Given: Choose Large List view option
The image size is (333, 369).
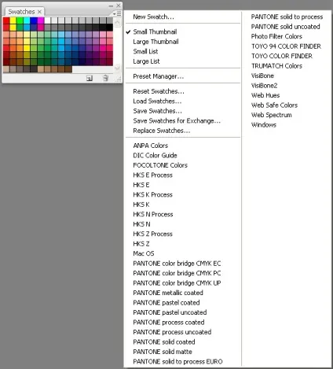Looking at the screenshot, I should [x=146, y=61].
